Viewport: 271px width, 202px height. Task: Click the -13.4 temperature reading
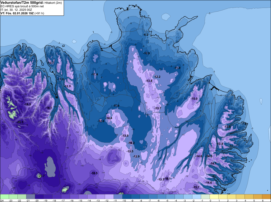pos(220,144)
